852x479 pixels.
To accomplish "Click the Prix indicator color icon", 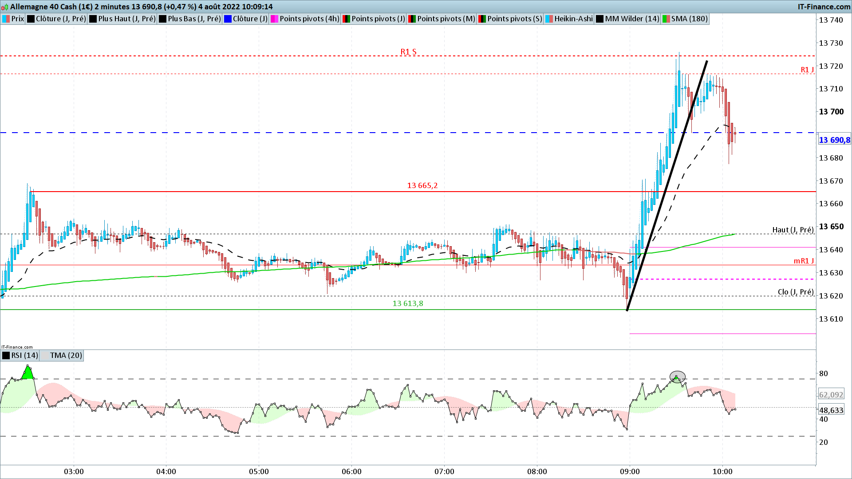I will tap(6, 19).
